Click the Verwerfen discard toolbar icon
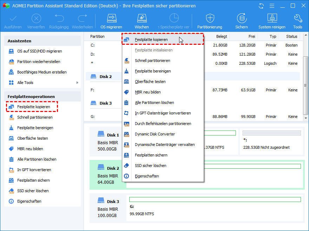This screenshot has height=231, width=309. (x=36, y=21)
